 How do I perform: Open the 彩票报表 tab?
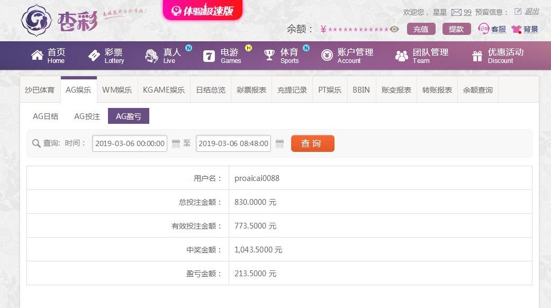point(251,90)
